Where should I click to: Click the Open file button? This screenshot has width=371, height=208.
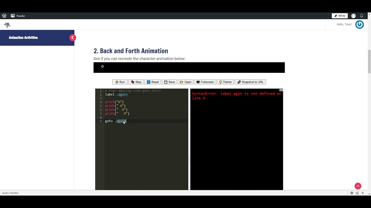pyautogui.click(x=185, y=82)
